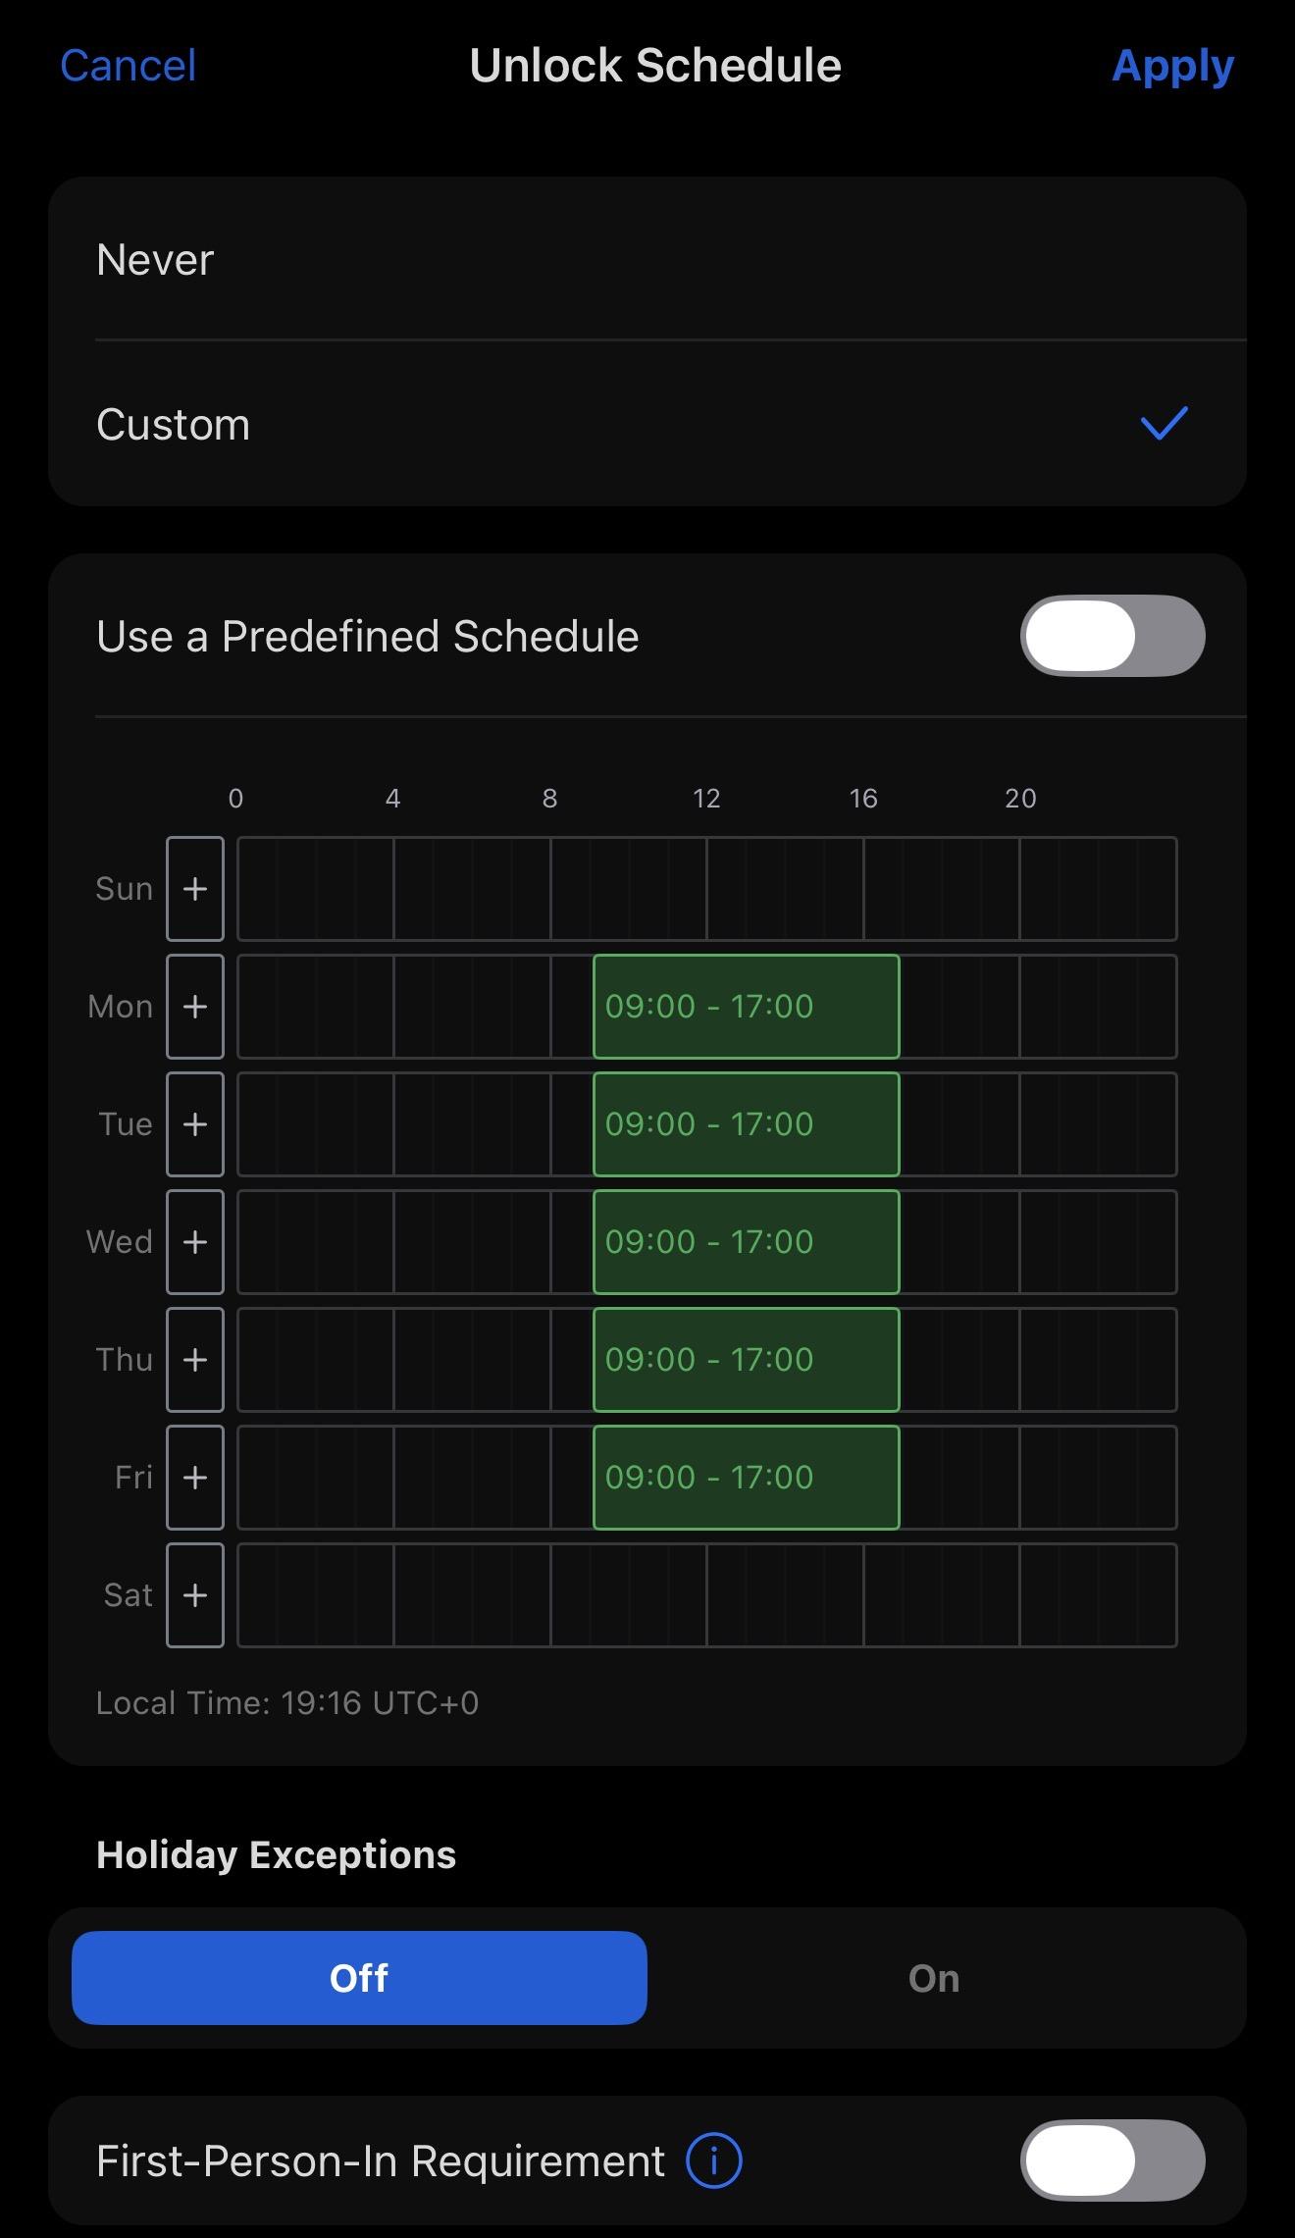Add another time slot for Thursday
Image resolution: width=1295 pixels, height=2238 pixels.
pyautogui.click(x=194, y=1359)
